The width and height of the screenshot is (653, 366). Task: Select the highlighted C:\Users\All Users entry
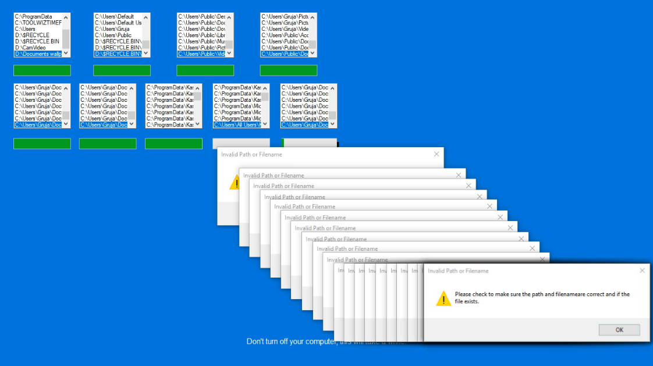pos(237,125)
